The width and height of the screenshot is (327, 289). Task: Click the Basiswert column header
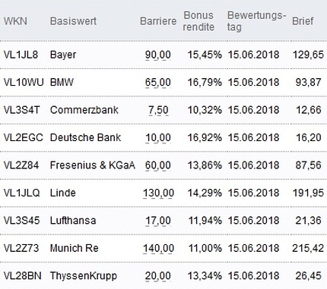73,21
